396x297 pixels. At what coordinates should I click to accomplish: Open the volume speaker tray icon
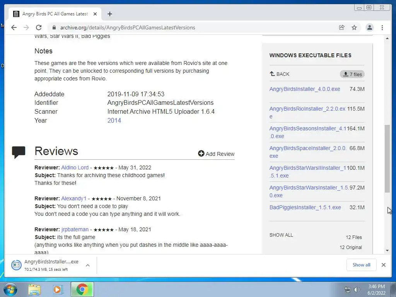click(x=357, y=290)
